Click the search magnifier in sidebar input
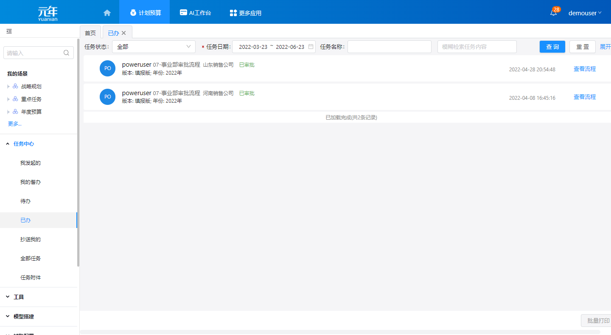The image size is (611, 335). click(66, 53)
